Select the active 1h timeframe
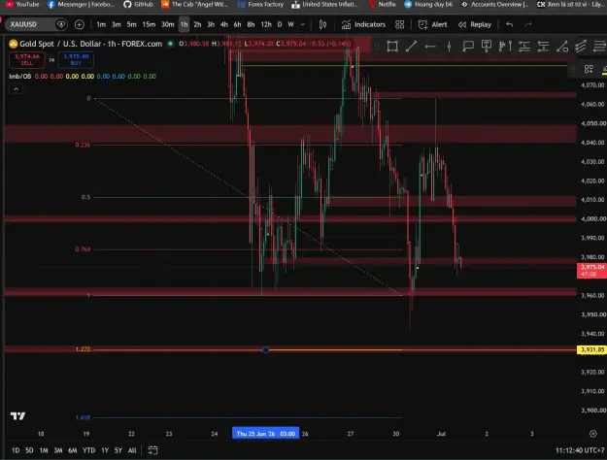Screen dimensions: 607x460 184,24
